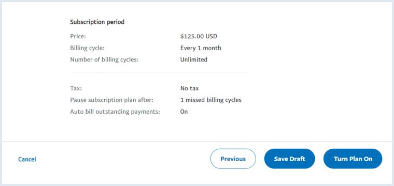The image size is (394, 186).
Task: Select the Pause subscription plan after label
Action: 111,100
